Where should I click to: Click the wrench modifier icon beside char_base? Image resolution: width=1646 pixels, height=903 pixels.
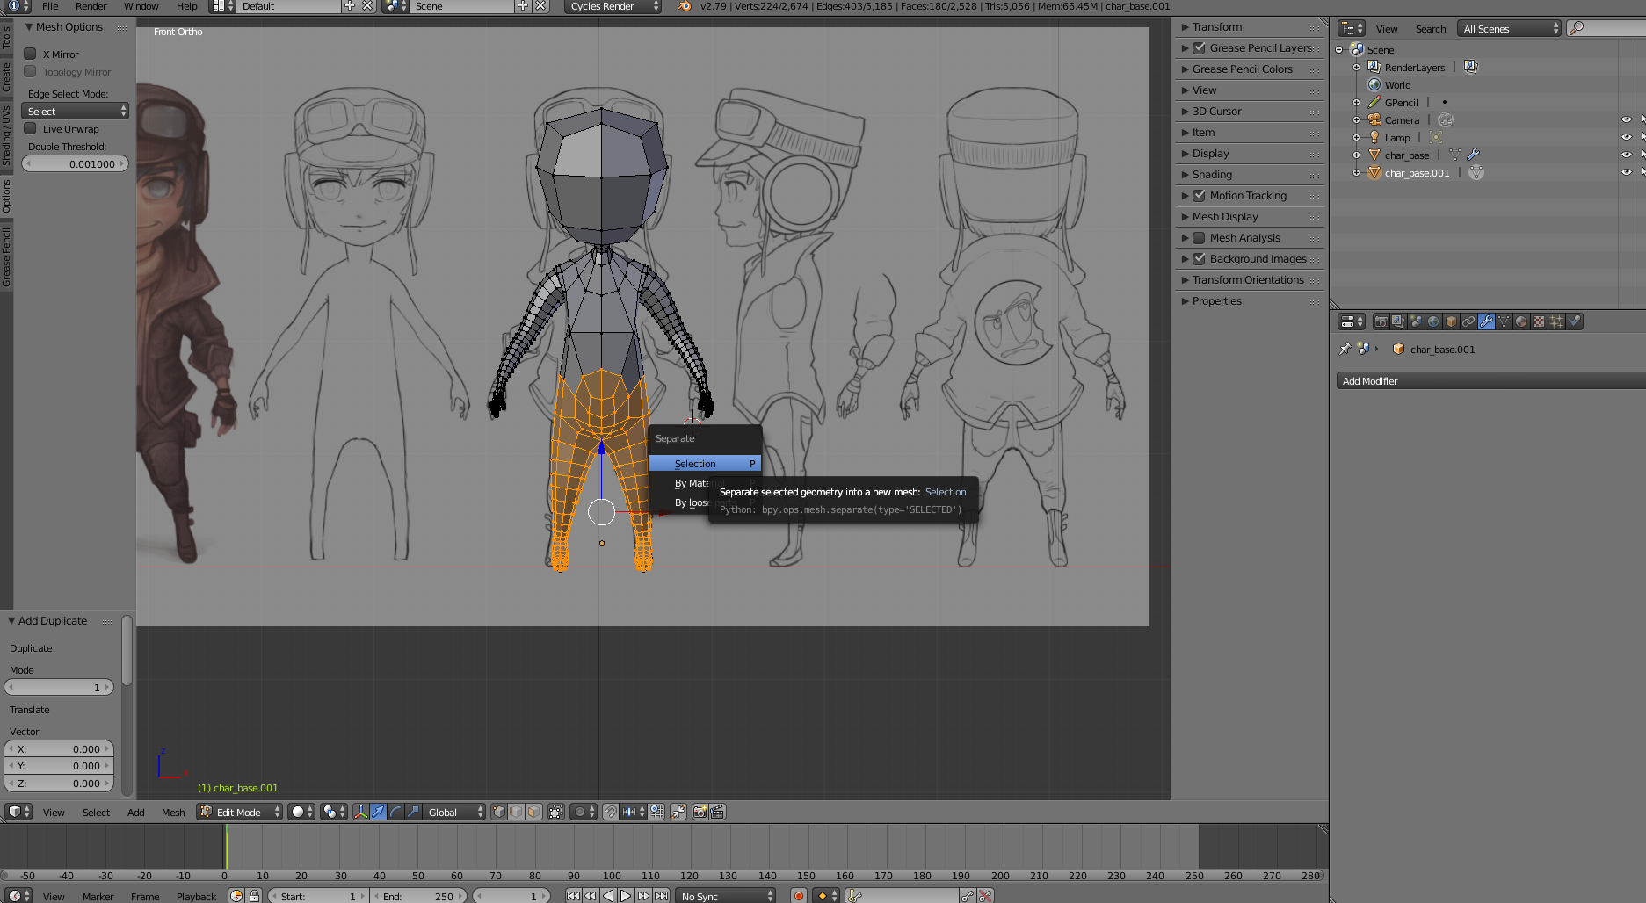[1474, 155]
